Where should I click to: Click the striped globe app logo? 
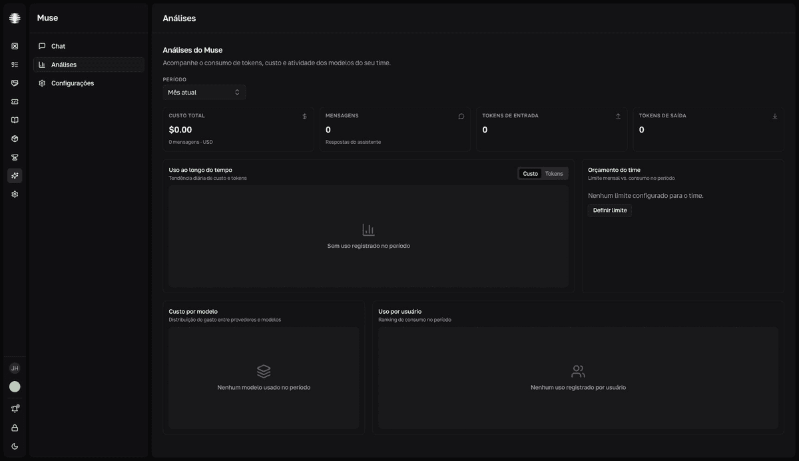coord(15,18)
